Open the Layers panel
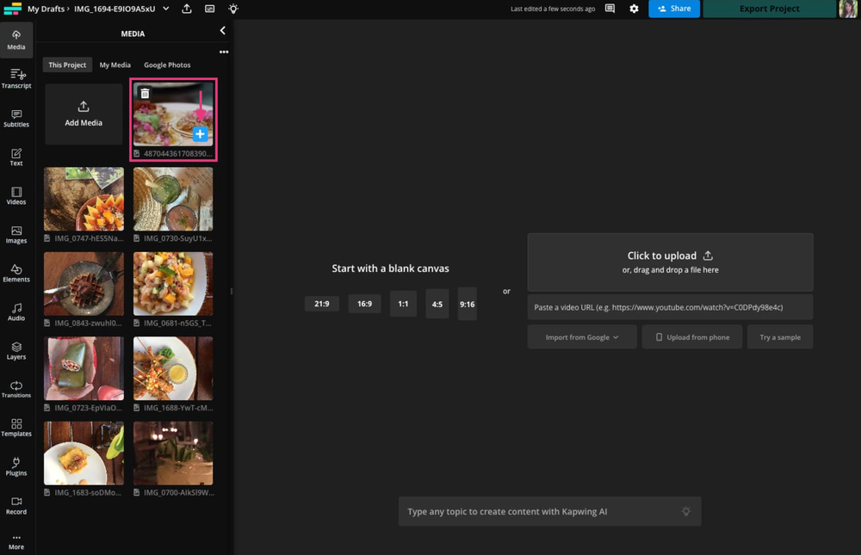This screenshot has width=861, height=555. pyautogui.click(x=16, y=350)
